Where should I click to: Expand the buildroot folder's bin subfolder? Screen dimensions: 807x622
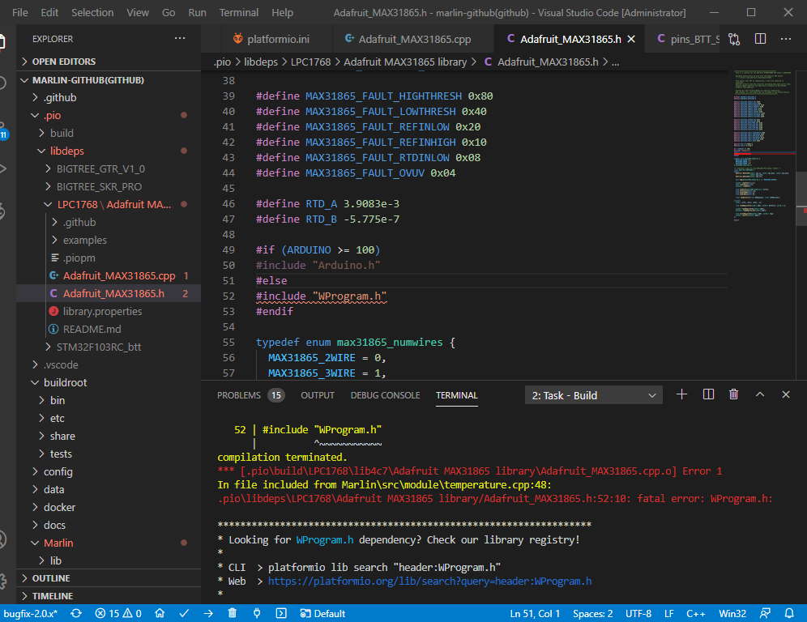coord(57,400)
